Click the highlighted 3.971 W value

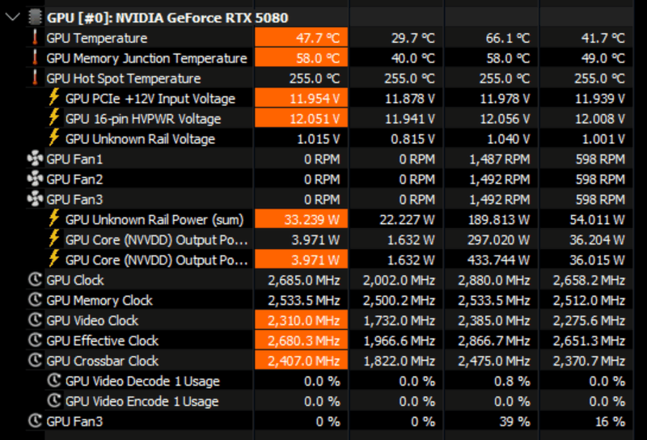point(301,260)
